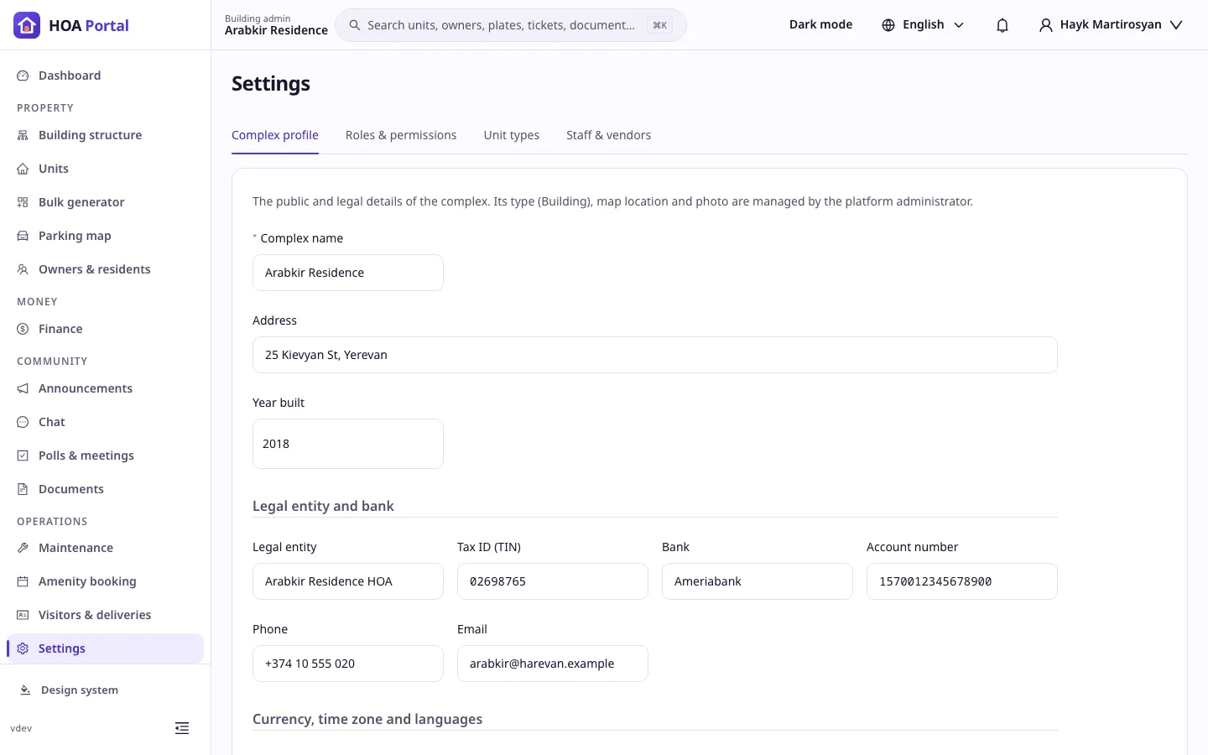The image size is (1208, 755).
Task: Click the Year built field
Action: (348, 444)
